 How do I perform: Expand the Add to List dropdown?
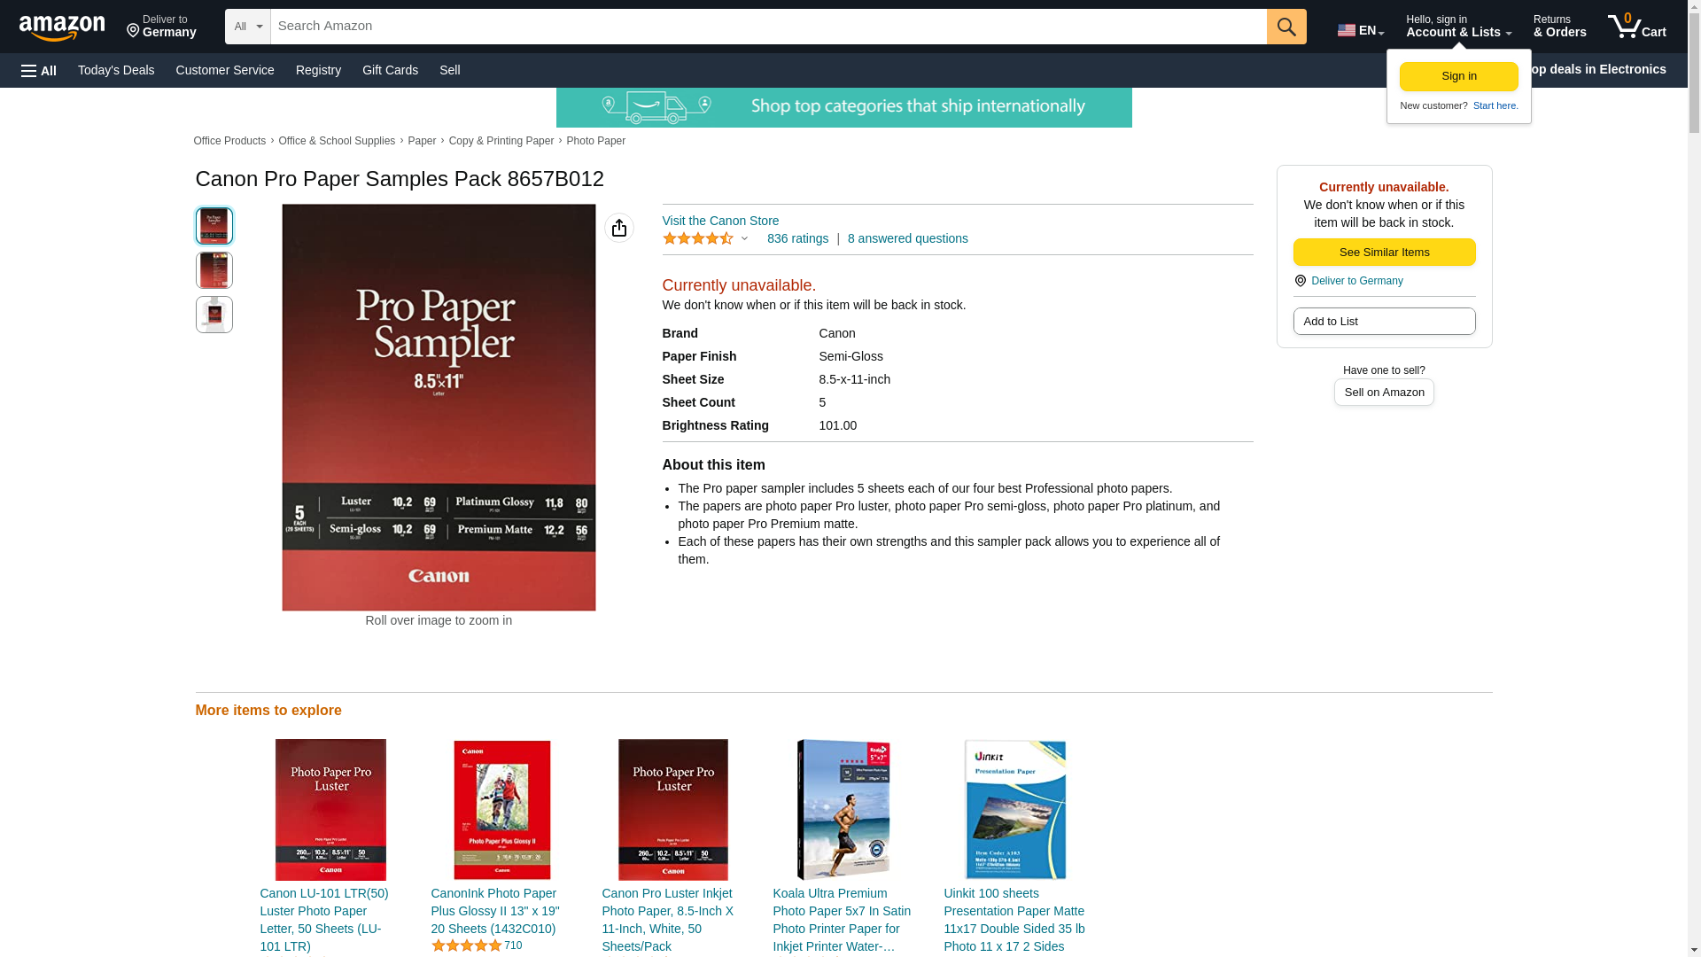click(1383, 321)
